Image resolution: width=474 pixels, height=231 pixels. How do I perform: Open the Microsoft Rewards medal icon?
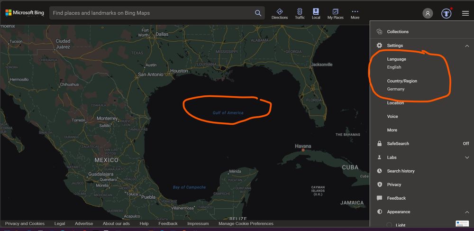(x=446, y=13)
